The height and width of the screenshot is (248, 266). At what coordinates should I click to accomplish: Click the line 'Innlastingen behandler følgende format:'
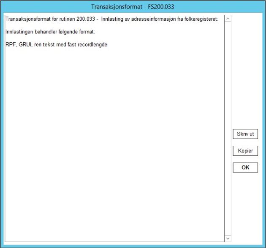click(x=50, y=32)
